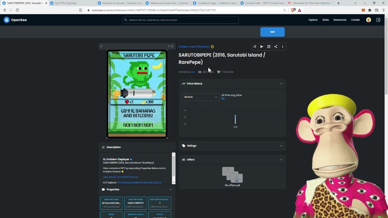Switch to the Combat Crate tab

263,3
